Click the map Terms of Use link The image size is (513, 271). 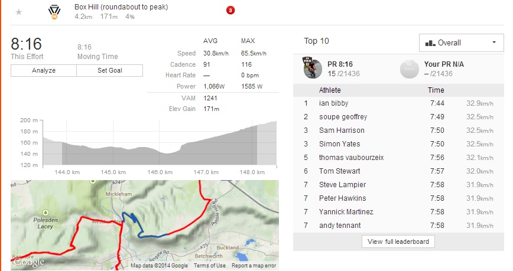point(209,266)
